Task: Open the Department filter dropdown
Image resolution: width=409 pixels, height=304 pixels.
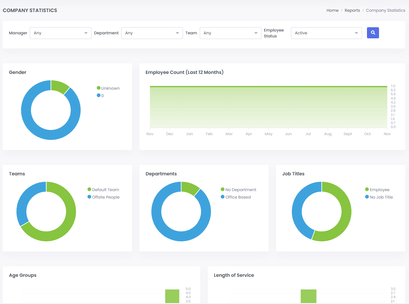Action: [x=152, y=33]
